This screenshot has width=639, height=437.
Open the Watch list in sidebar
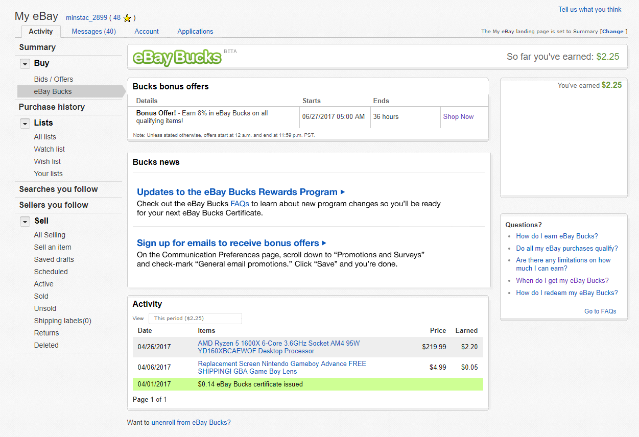pos(50,149)
